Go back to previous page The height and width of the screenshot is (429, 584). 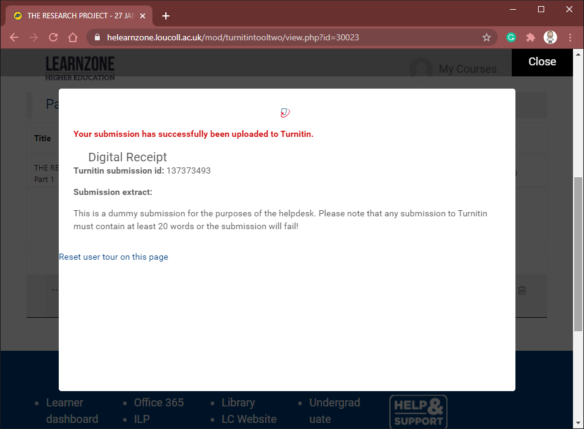[x=14, y=37]
